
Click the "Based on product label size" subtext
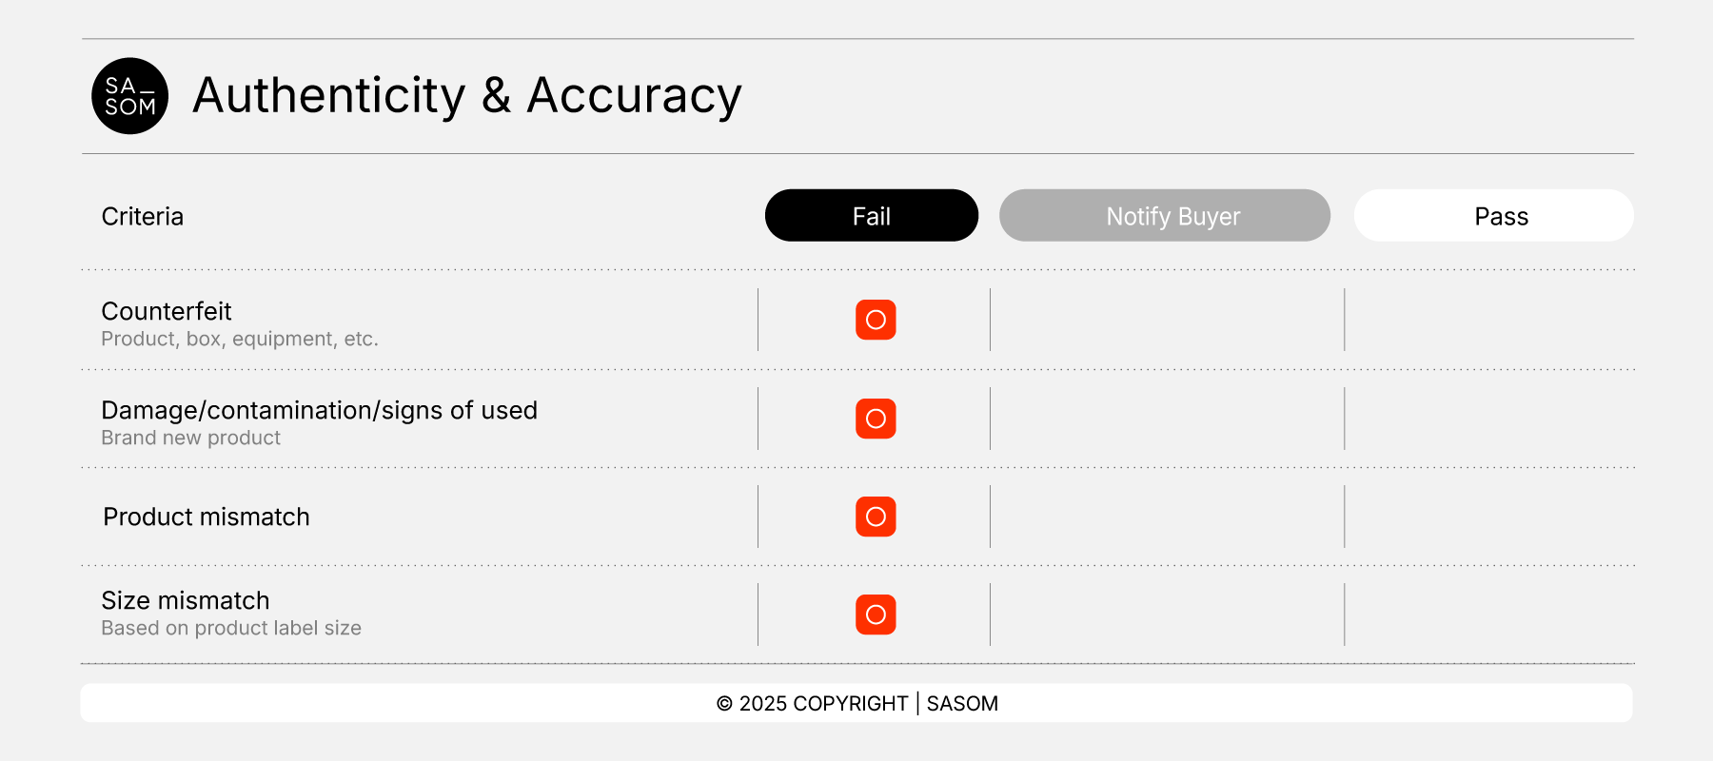(231, 629)
